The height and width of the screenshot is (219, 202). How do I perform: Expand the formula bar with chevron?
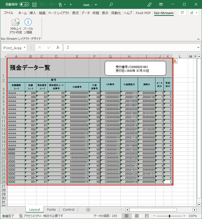coord(198,47)
